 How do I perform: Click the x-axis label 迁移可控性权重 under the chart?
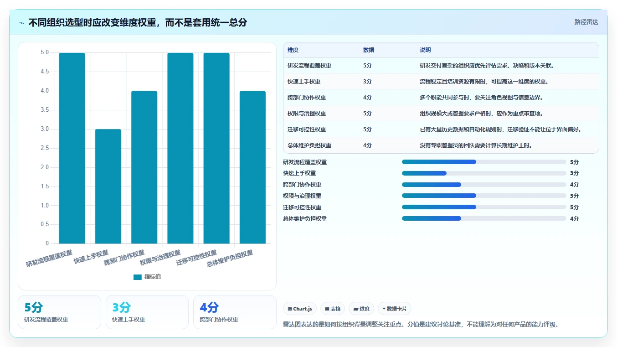197,258
